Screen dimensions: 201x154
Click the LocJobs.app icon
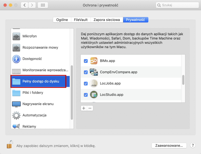(x=94, y=83)
